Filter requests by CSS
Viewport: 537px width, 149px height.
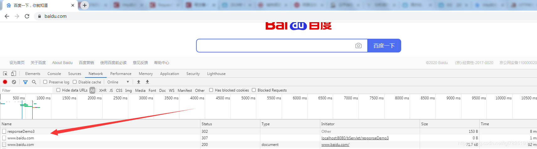coord(119,90)
